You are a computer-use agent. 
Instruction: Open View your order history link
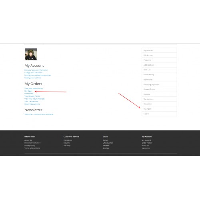pyautogui.click(x=34, y=88)
